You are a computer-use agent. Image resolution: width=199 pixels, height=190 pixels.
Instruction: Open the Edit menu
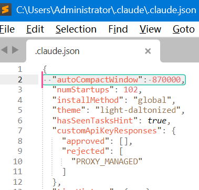tap(35, 29)
